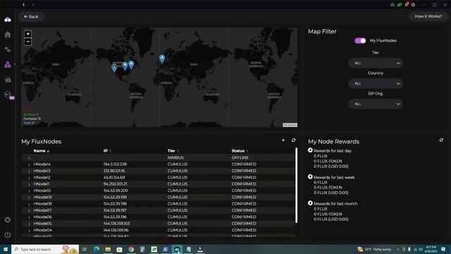Image resolution: width=451 pixels, height=254 pixels.
Task: Open the Tier filter dropdown
Action: pyautogui.click(x=376, y=63)
